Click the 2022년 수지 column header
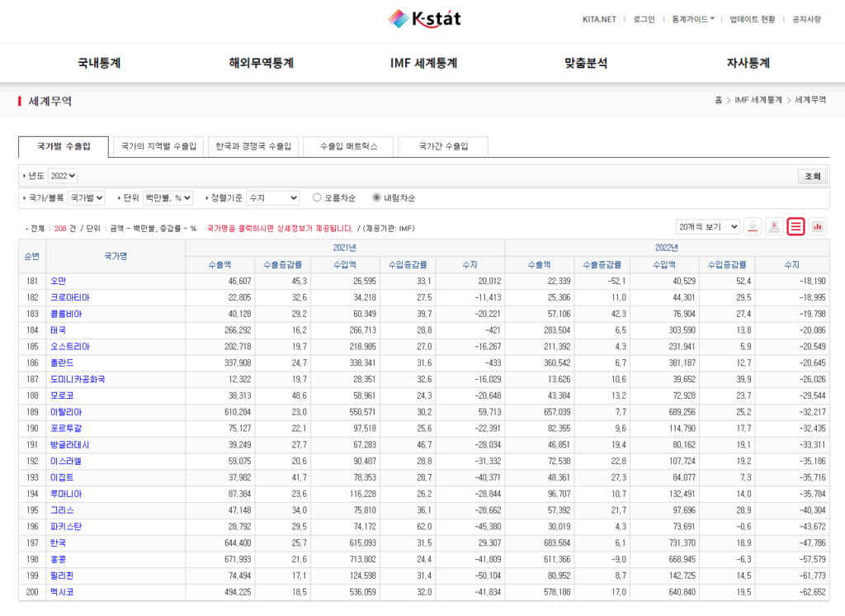 point(792,264)
